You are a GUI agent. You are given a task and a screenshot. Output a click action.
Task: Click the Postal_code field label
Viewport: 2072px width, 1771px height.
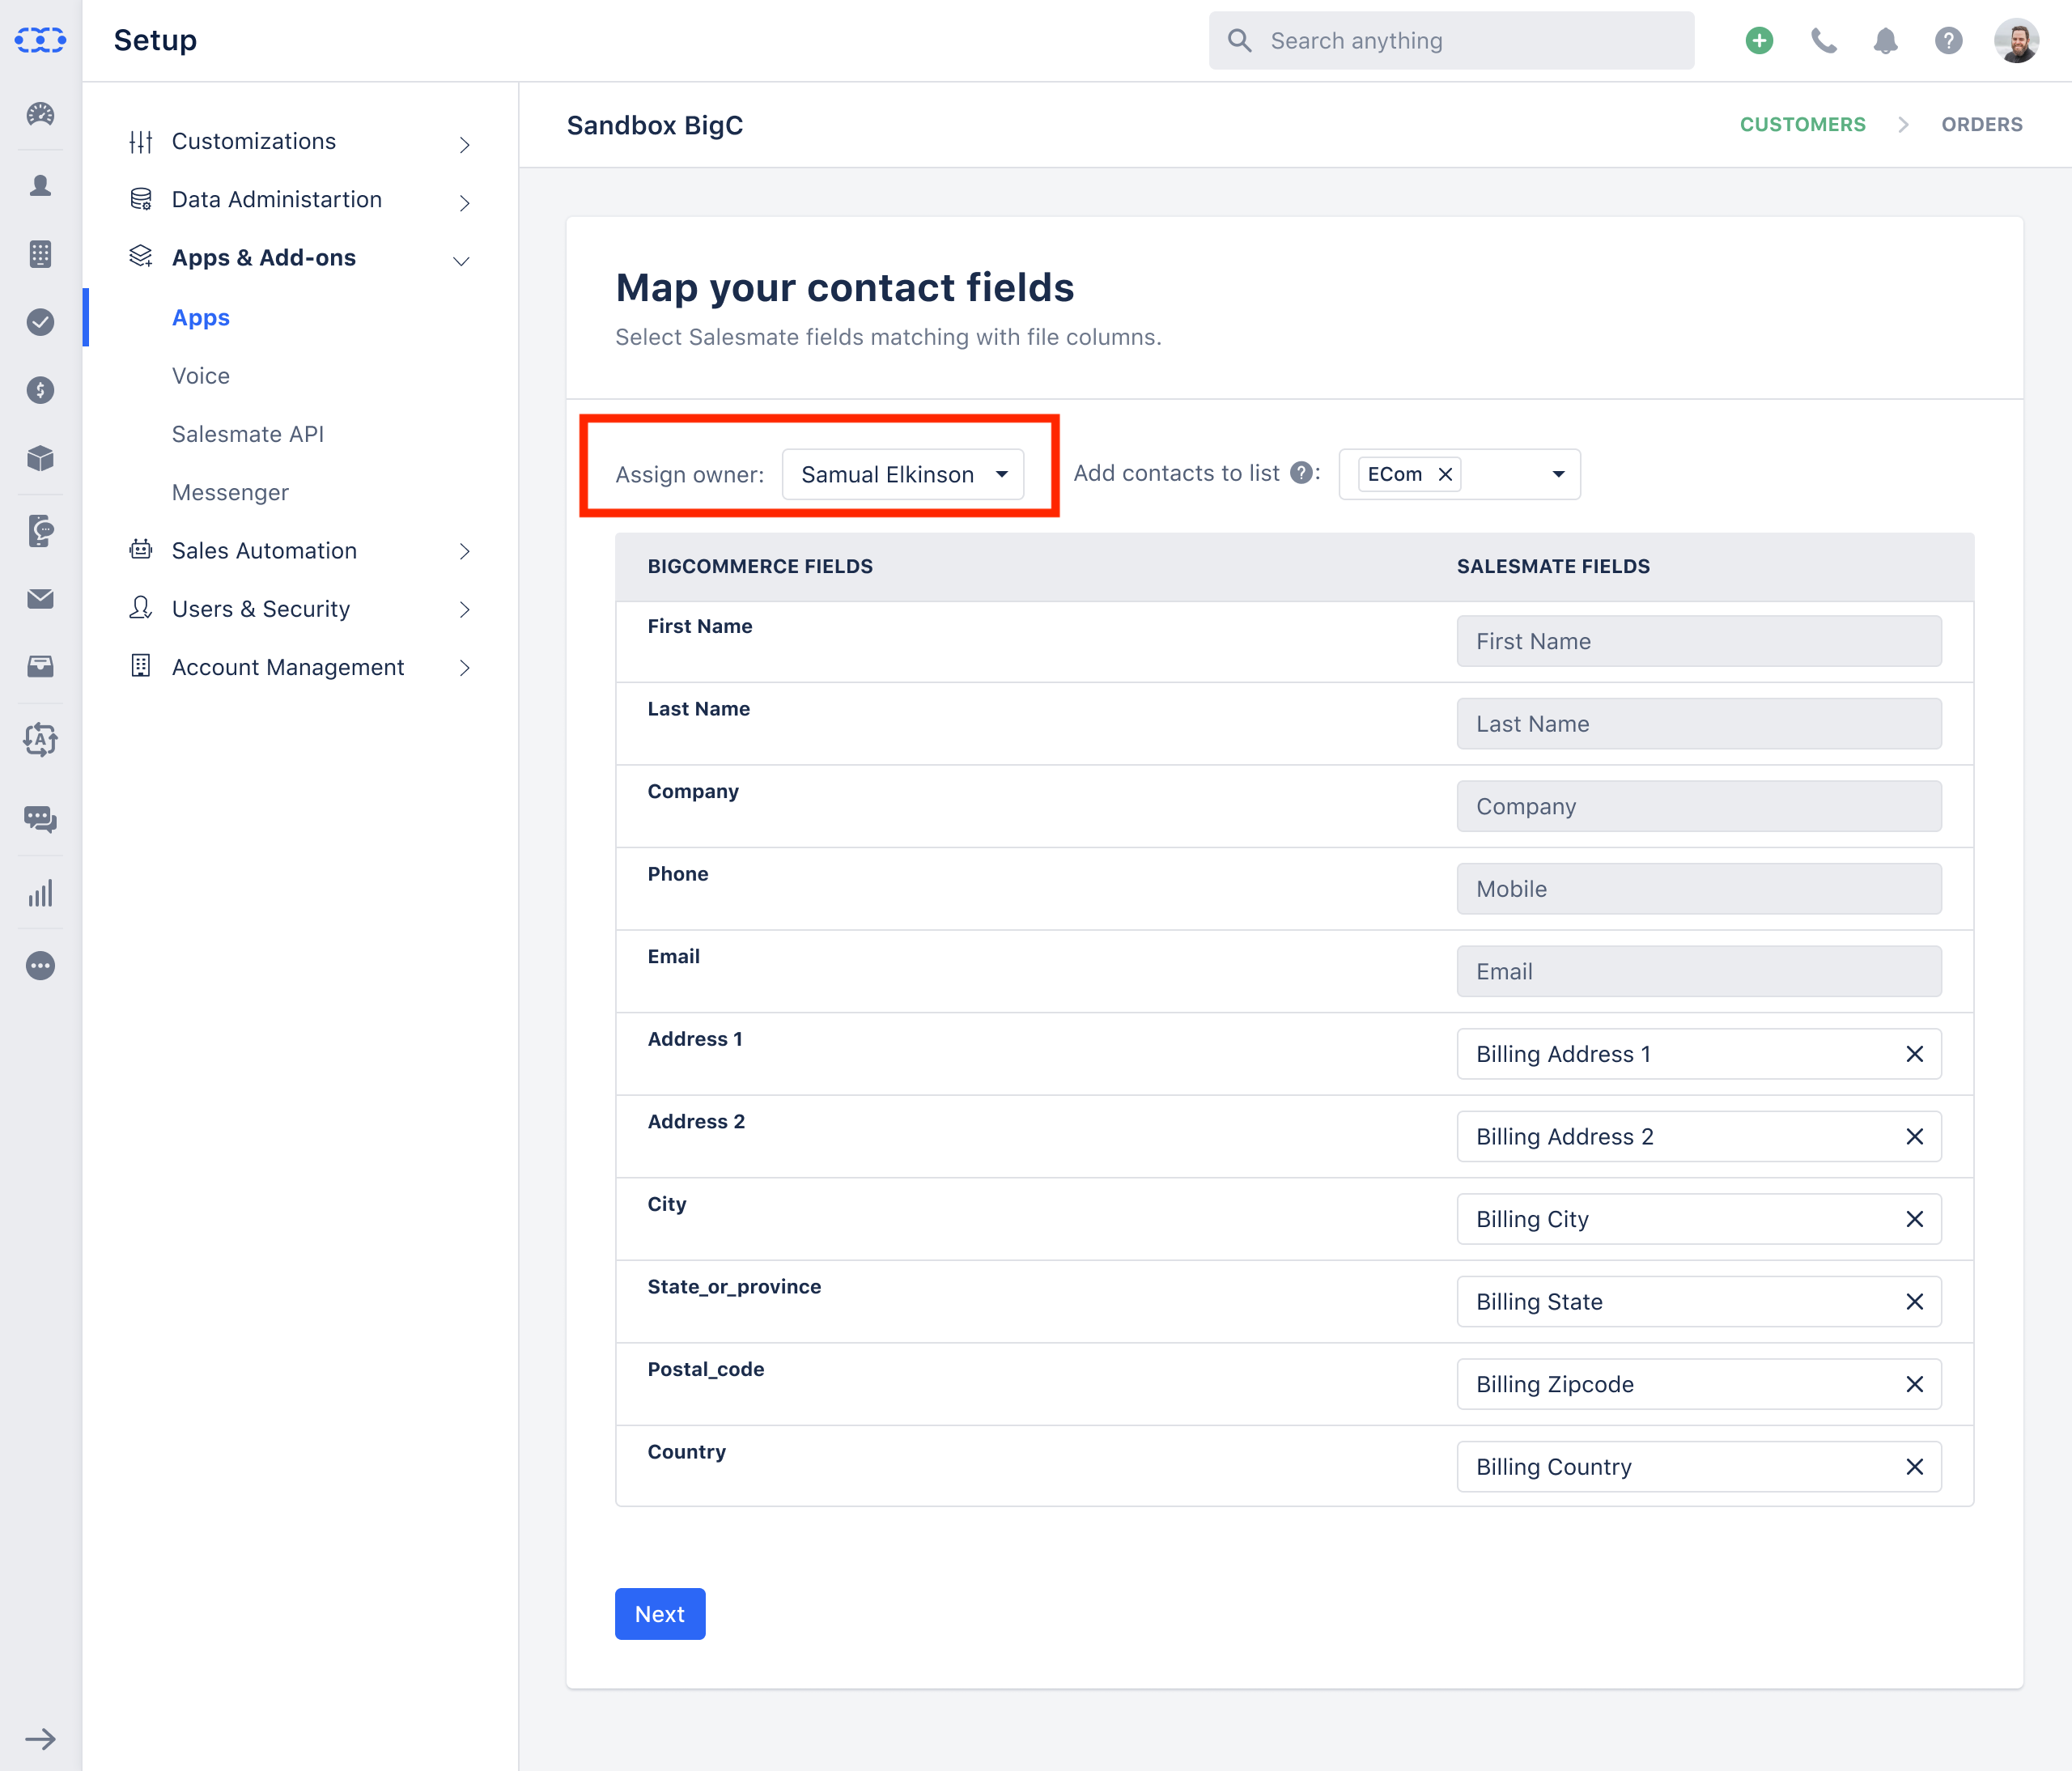[705, 1370]
